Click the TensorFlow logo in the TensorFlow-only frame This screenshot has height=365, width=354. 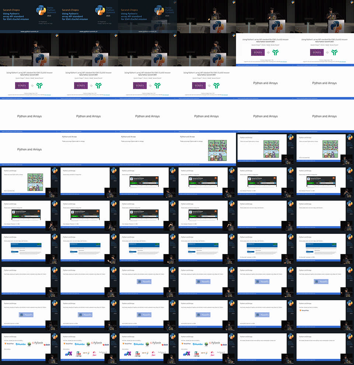[x=305, y=310]
